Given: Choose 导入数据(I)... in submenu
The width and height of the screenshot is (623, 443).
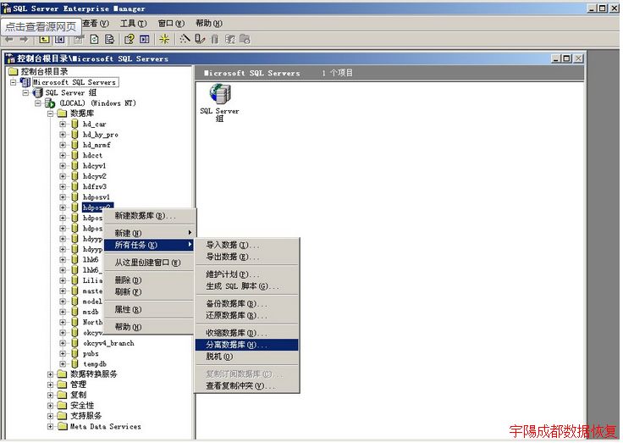Looking at the screenshot, I should 246,245.
